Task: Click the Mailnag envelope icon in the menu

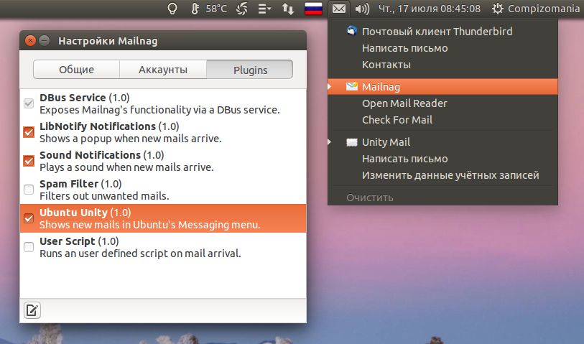Action: [351, 86]
